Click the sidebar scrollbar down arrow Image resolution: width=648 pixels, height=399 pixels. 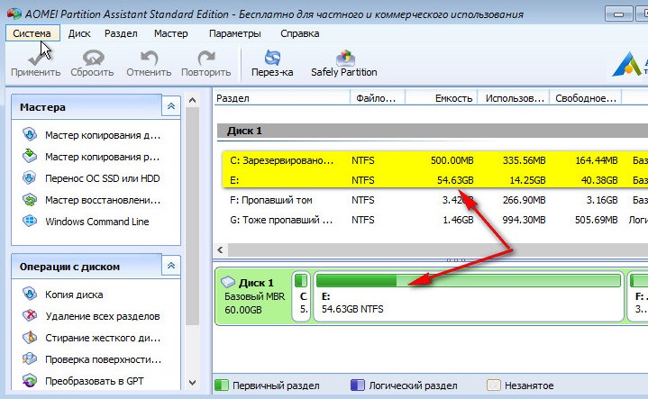pyautogui.click(x=192, y=383)
